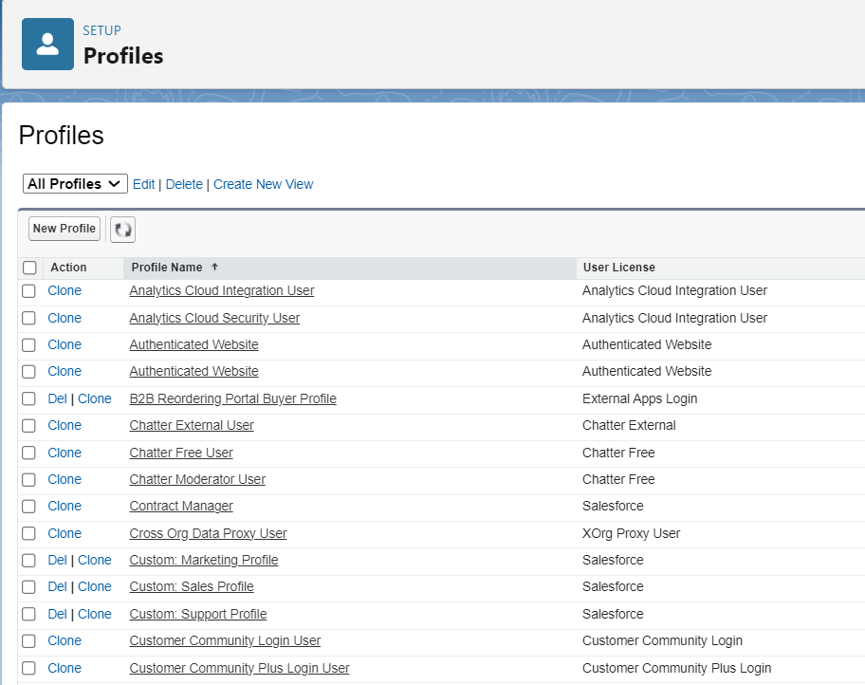Tick the Chatter Moderator User checkbox
Viewport: 865px width, 685px height.
[x=28, y=480]
